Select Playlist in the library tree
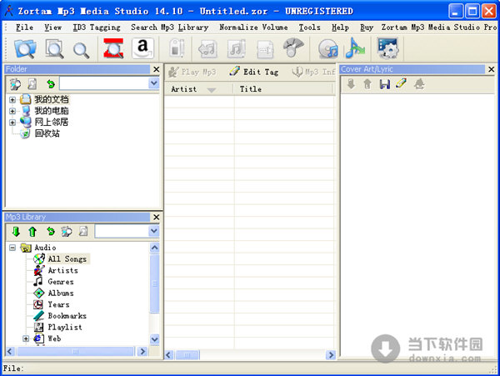Image resolution: width=500 pixels, height=376 pixels. [65, 327]
